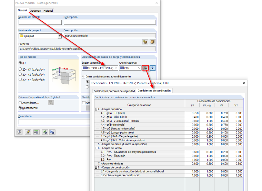Collapse the 6. - Cargas de viento group

click(96, 148)
